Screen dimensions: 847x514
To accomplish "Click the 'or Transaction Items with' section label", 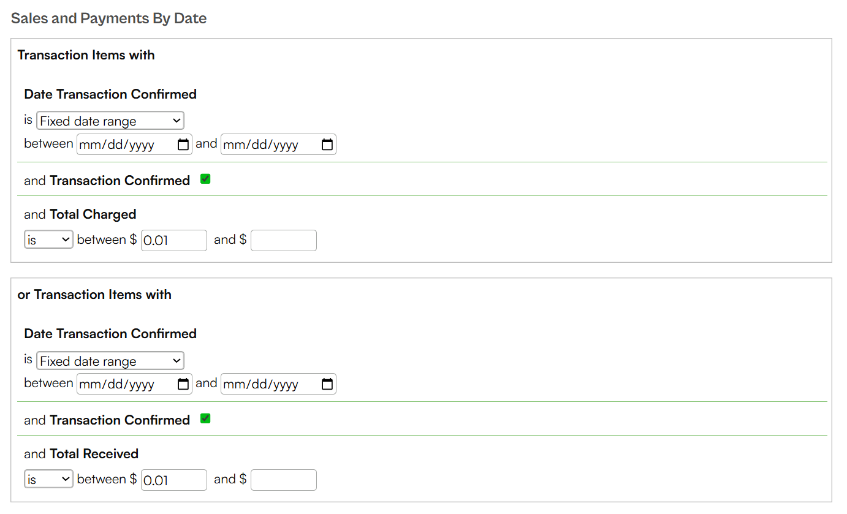I will click(94, 295).
